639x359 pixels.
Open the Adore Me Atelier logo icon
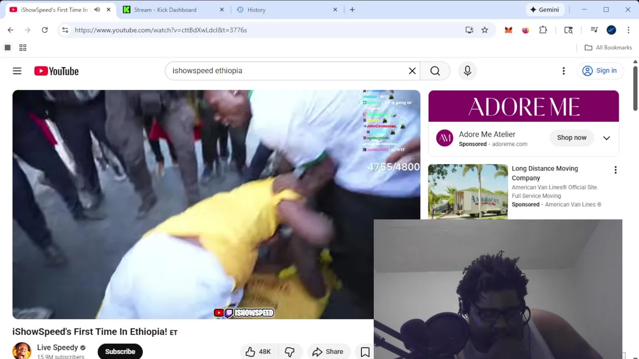444,138
